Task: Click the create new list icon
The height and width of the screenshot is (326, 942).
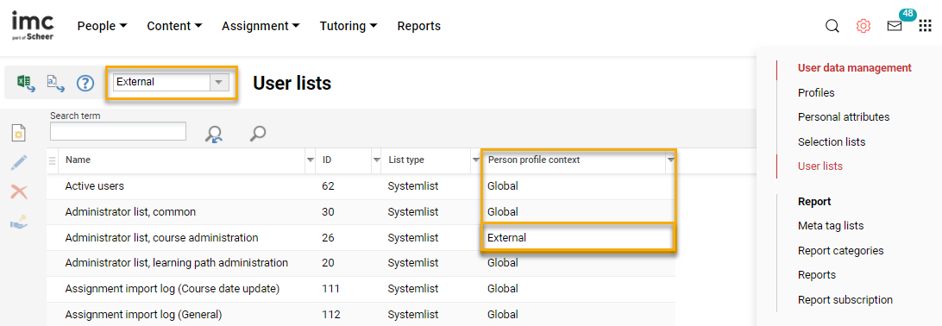Action: click(19, 133)
